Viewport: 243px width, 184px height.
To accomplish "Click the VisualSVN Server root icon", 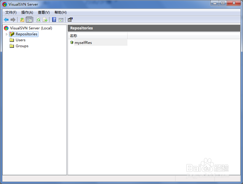I will tap(6, 28).
